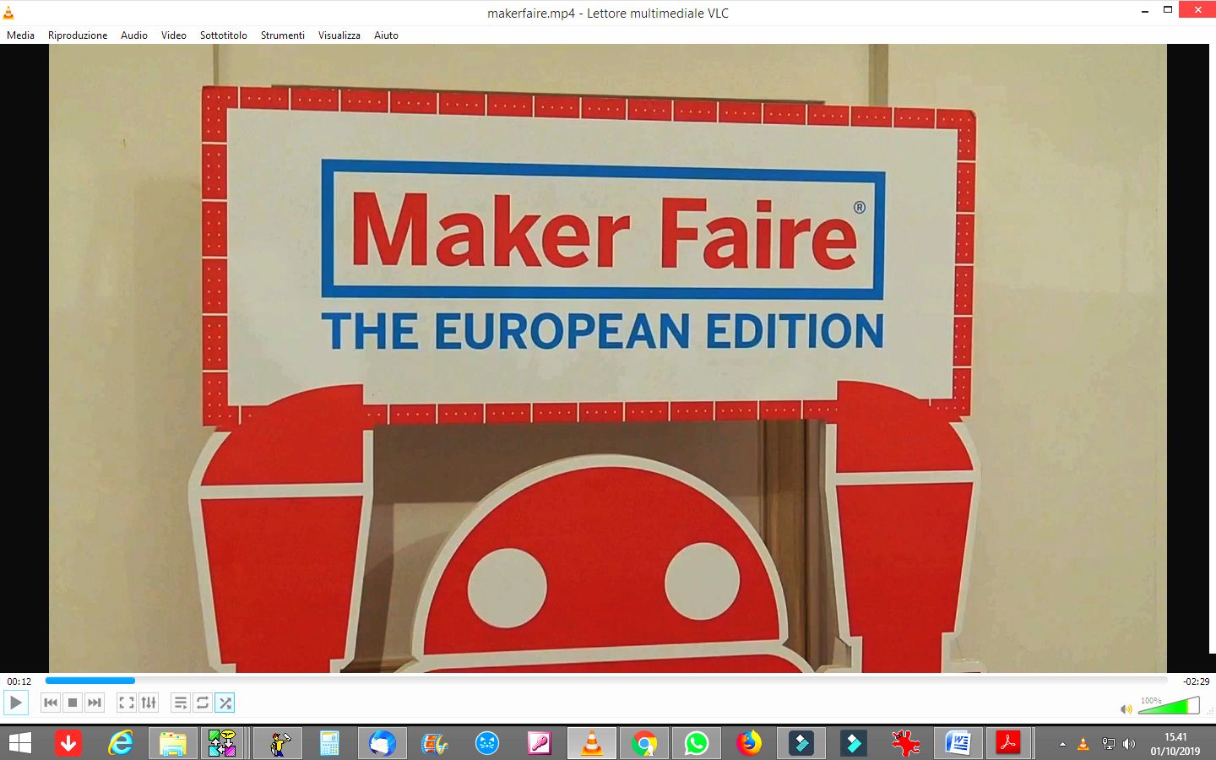Show extended settings equalizer panel
Viewport: 1216px width, 760px height.
click(149, 703)
